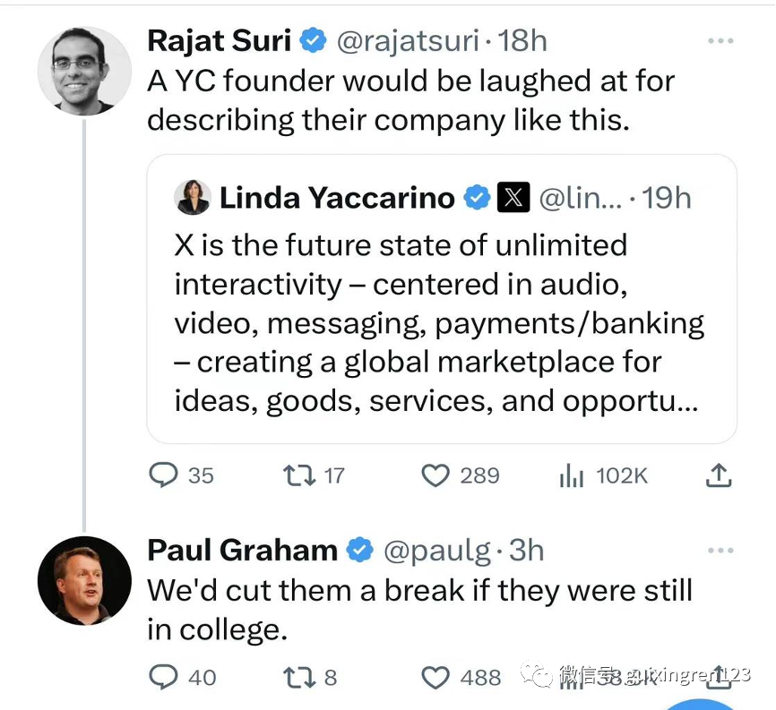View analytics for Rajat Suri's tweet
Image resolution: width=776 pixels, height=710 pixels.
[572, 475]
